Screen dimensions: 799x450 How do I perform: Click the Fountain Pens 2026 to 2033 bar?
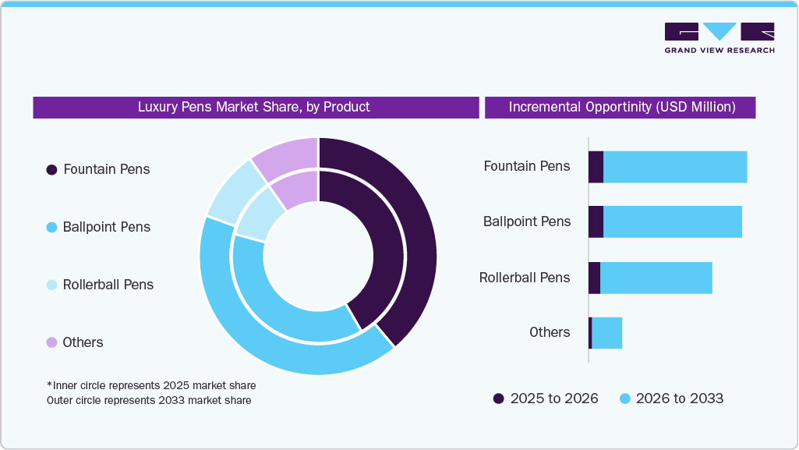pyautogui.click(x=675, y=167)
